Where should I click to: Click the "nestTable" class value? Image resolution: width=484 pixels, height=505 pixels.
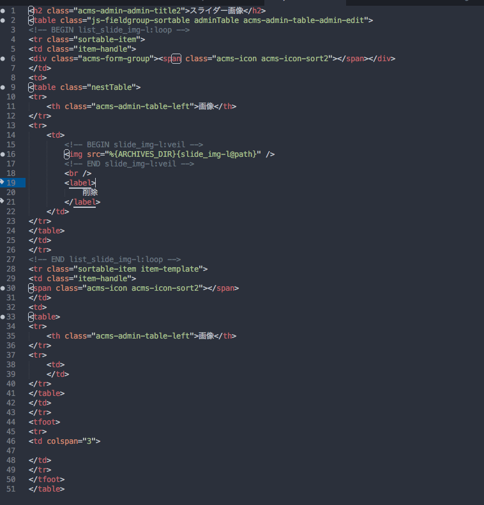112,87
